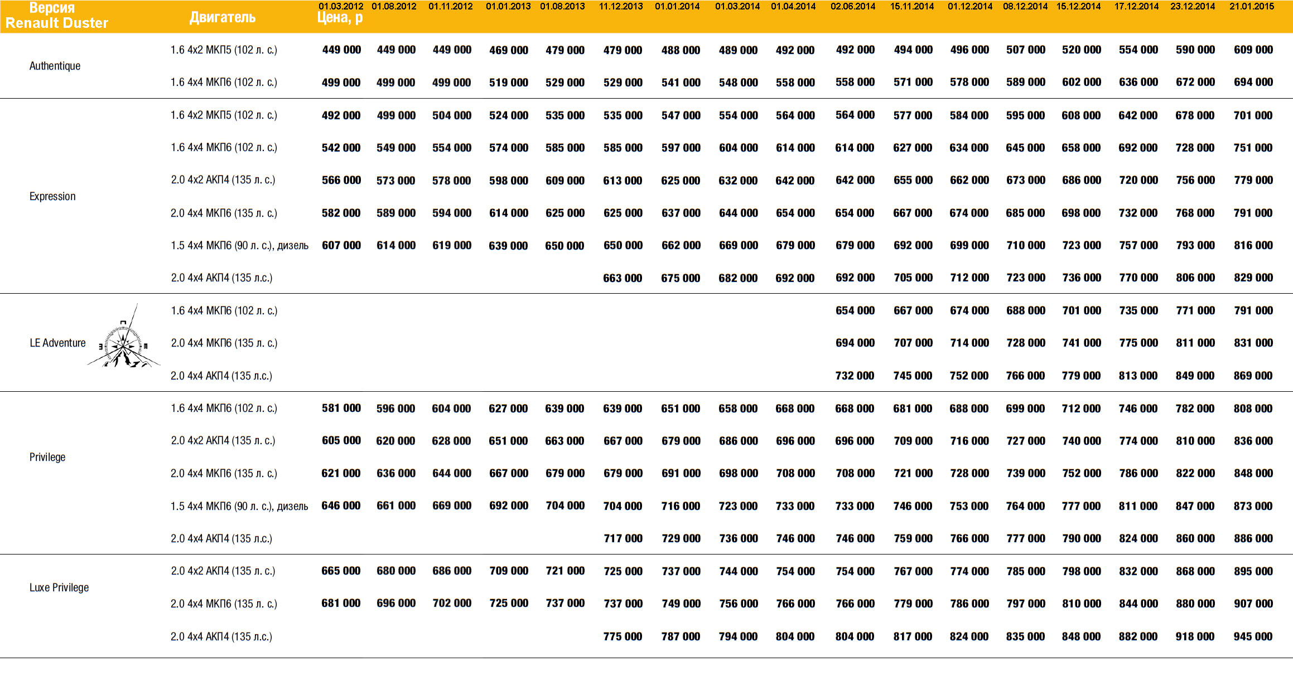Click the price cell '816 000'
This screenshot has height=676, width=1293.
[1253, 245]
